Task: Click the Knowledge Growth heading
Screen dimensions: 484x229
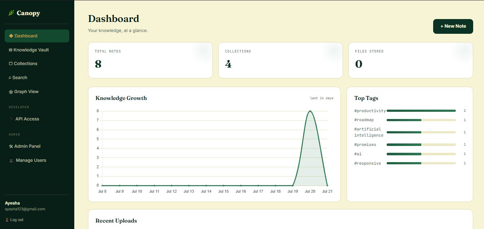Action: [x=121, y=98]
